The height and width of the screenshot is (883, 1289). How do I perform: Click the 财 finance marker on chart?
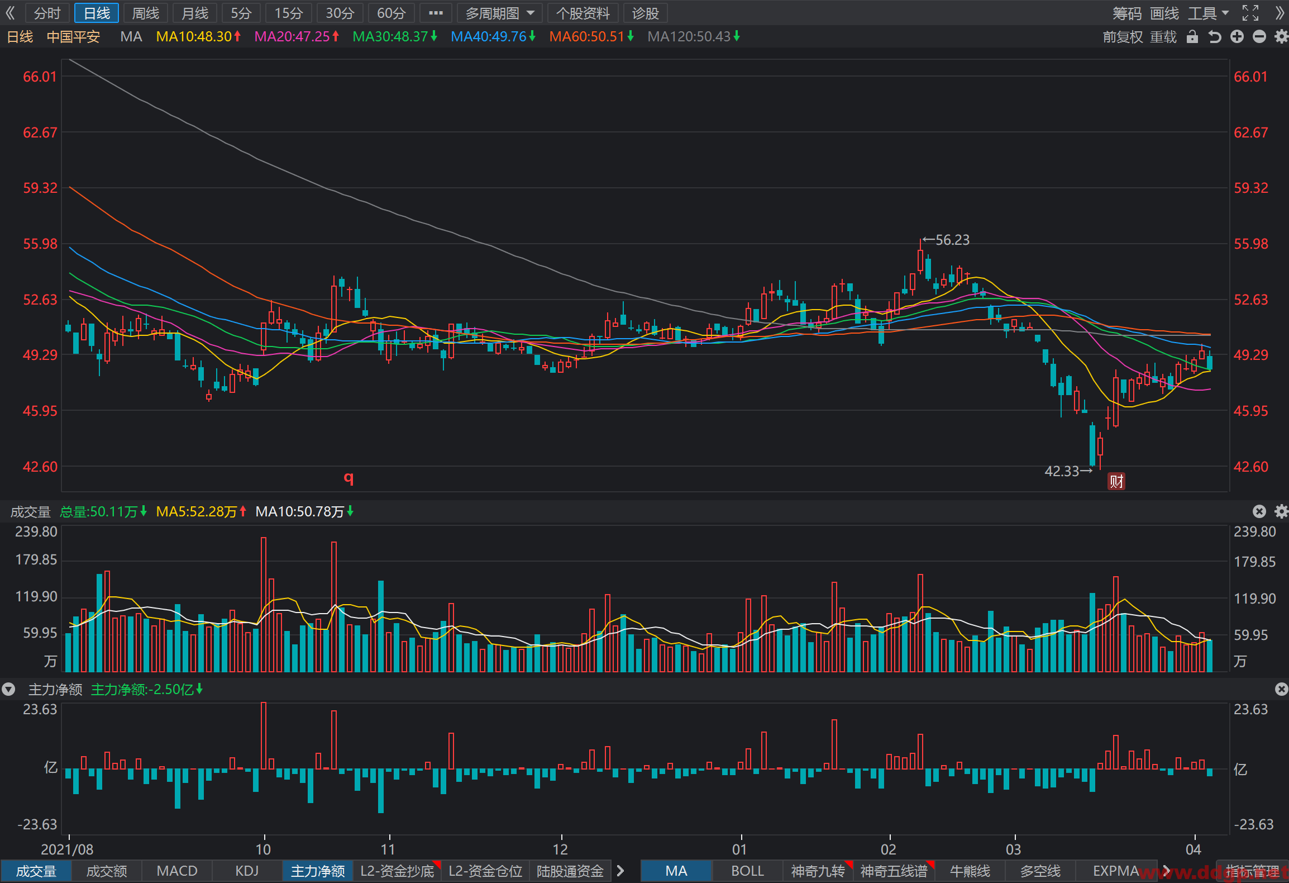tap(1116, 481)
